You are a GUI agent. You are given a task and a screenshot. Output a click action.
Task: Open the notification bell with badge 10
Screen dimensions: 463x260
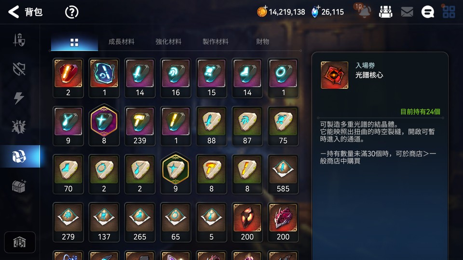click(364, 12)
